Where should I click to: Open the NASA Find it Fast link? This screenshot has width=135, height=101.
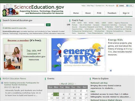click(79, 23)
